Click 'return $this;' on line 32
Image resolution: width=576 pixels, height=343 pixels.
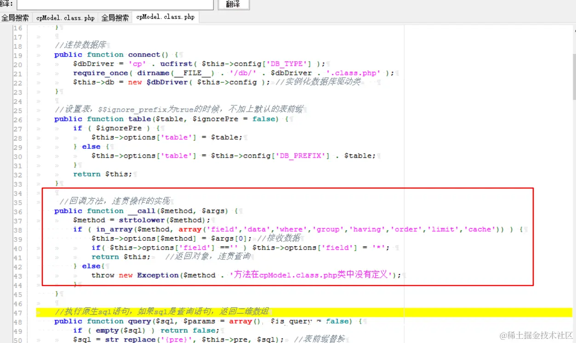[103, 174]
